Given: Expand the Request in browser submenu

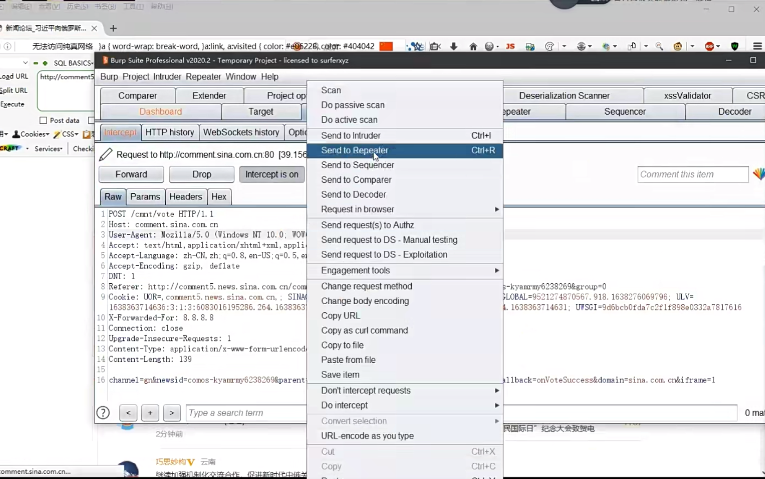Looking at the screenshot, I should point(405,209).
